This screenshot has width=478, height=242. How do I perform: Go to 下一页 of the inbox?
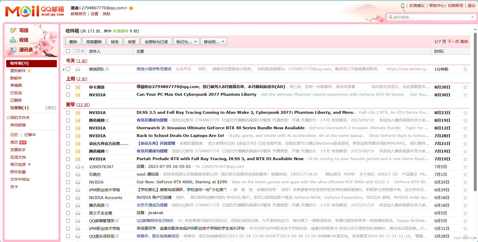[x=453, y=42]
